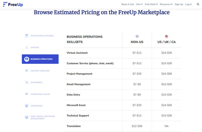This screenshot has height=132, width=202.
Task: Expand the Hire dropdown menu
Action: (139, 4)
